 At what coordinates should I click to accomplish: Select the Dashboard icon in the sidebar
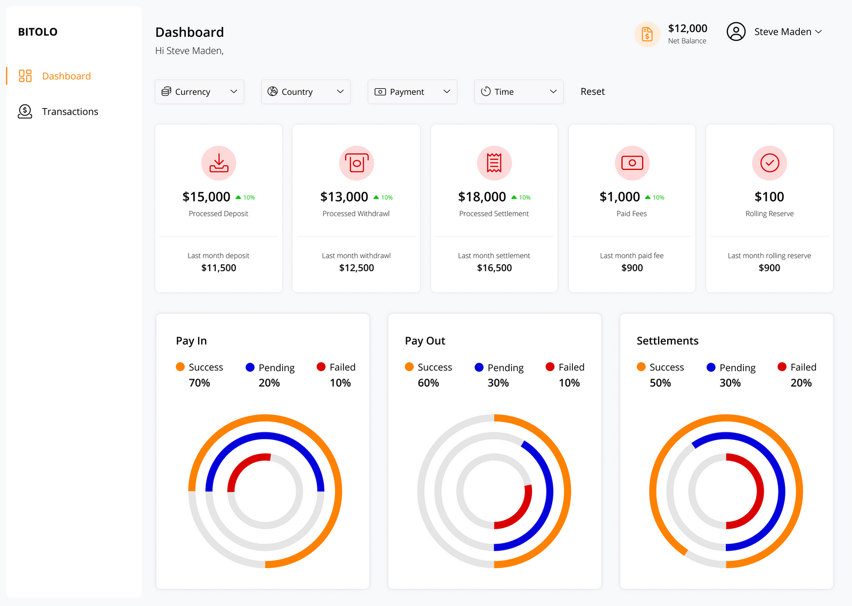(24, 76)
